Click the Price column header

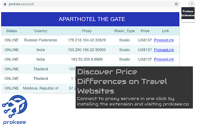tap(145, 31)
